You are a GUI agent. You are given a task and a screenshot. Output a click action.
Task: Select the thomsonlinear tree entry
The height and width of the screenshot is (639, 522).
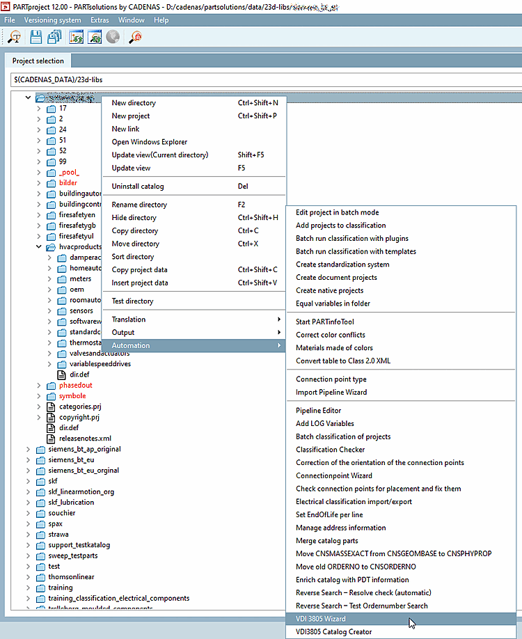[71, 577]
